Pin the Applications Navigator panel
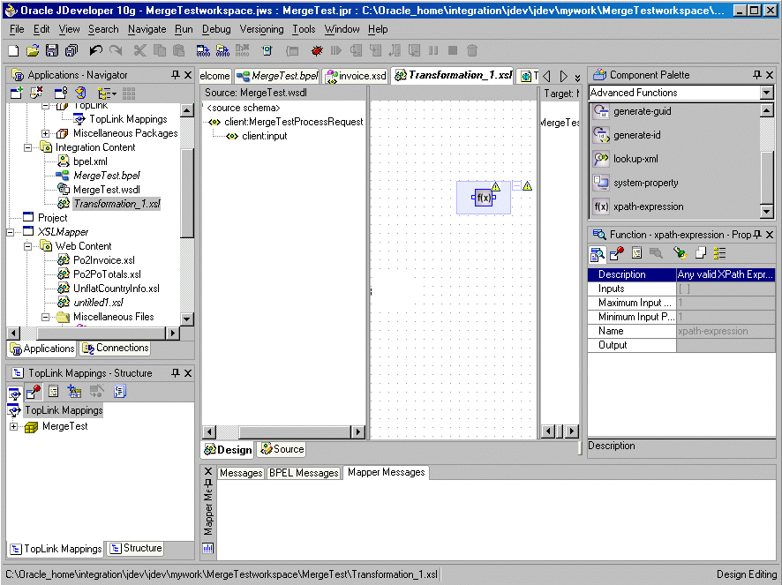 175,75
